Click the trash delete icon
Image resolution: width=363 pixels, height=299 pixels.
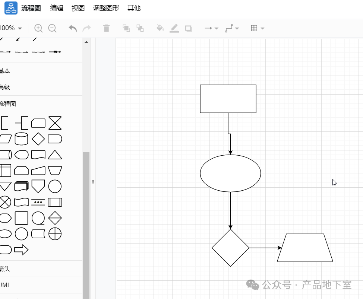tap(106, 28)
